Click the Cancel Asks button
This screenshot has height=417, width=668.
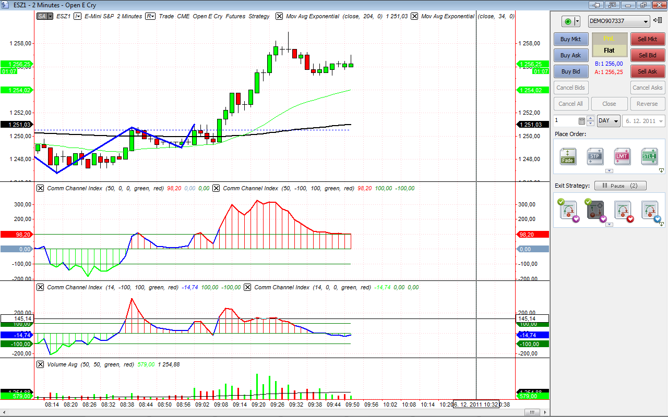coord(648,88)
